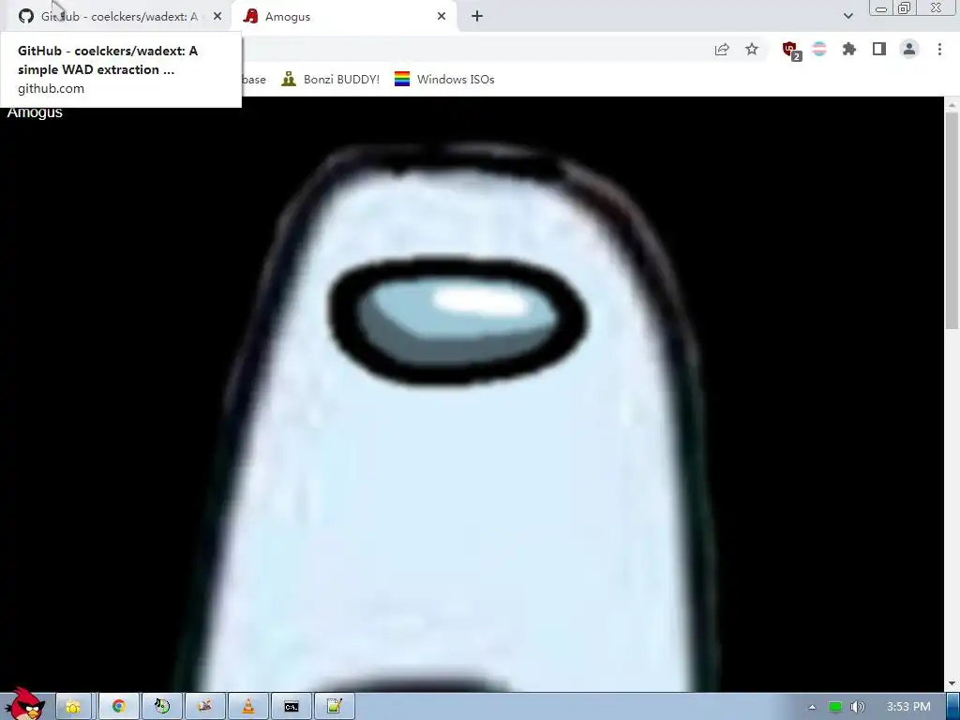
Task: Click the striped pink-blue extension icon
Action: 819,49
